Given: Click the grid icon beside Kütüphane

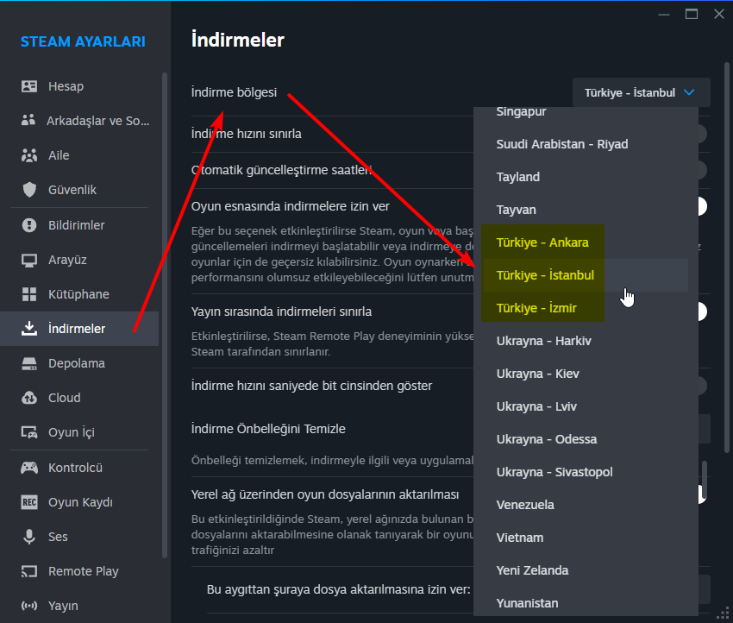Looking at the screenshot, I should tap(29, 294).
